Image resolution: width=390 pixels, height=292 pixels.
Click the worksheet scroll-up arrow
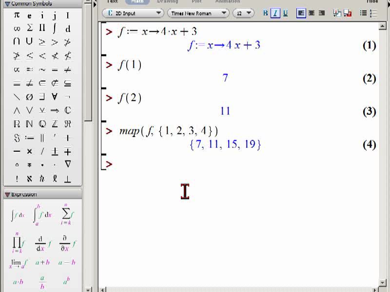[x=382, y=26]
